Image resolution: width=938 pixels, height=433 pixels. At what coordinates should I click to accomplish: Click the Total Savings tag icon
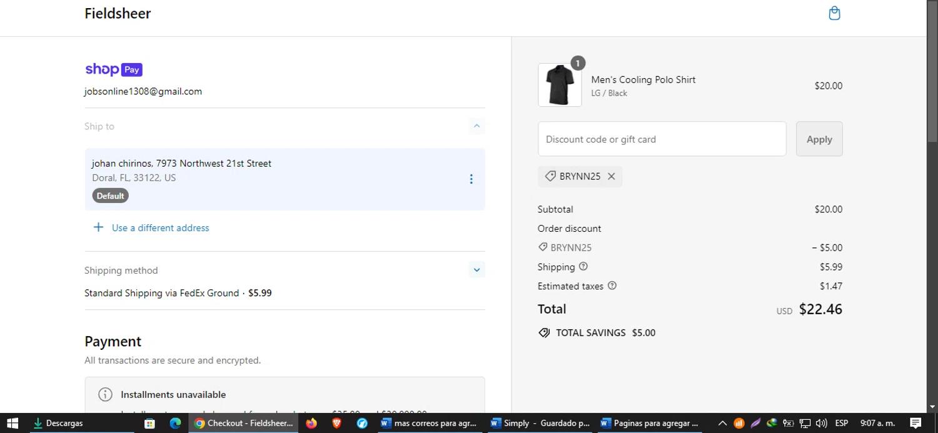544,332
